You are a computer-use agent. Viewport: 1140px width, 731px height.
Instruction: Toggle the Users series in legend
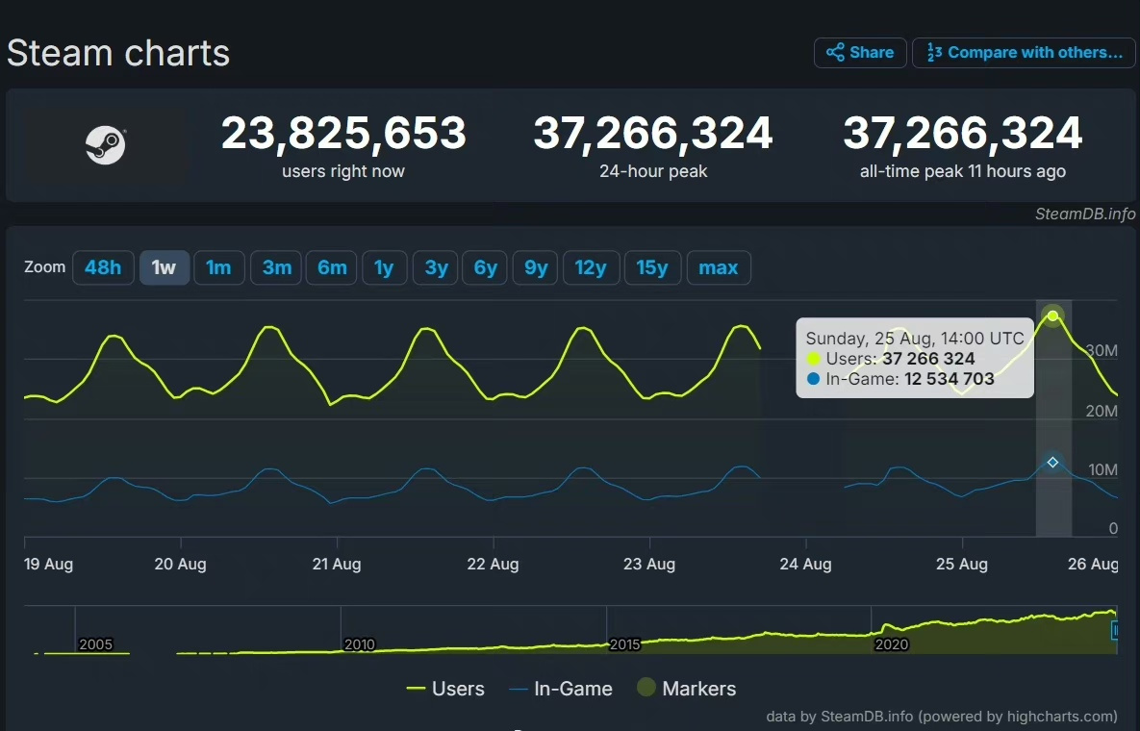[445, 688]
